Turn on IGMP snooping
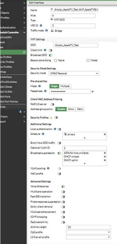 [x=63, y=217]
